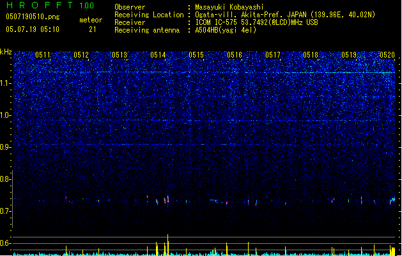Click the 0511 time marker
Image resolution: width=402 pixels, height=256 pixels.
pyautogui.click(x=43, y=55)
